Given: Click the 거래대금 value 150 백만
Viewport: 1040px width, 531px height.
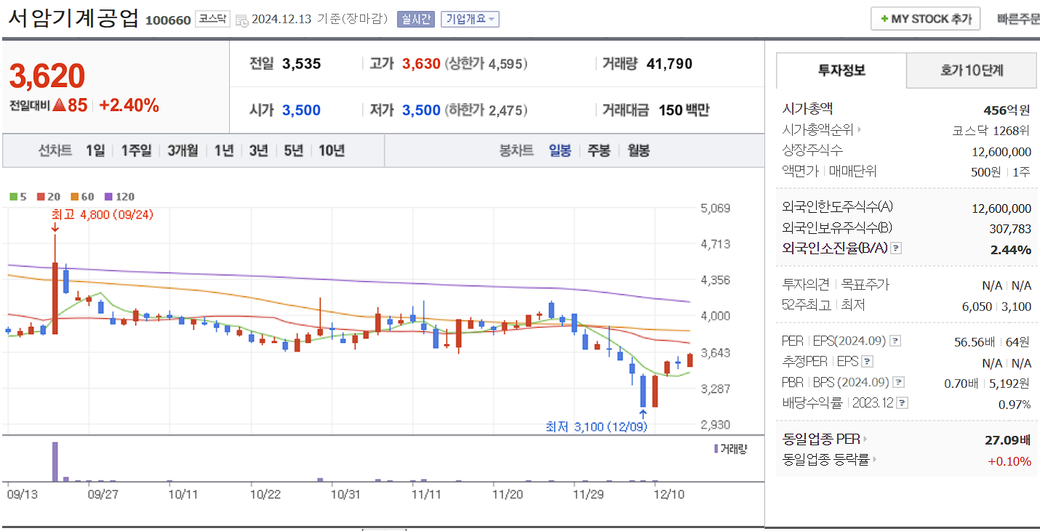Looking at the screenshot, I should [x=684, y=110].
